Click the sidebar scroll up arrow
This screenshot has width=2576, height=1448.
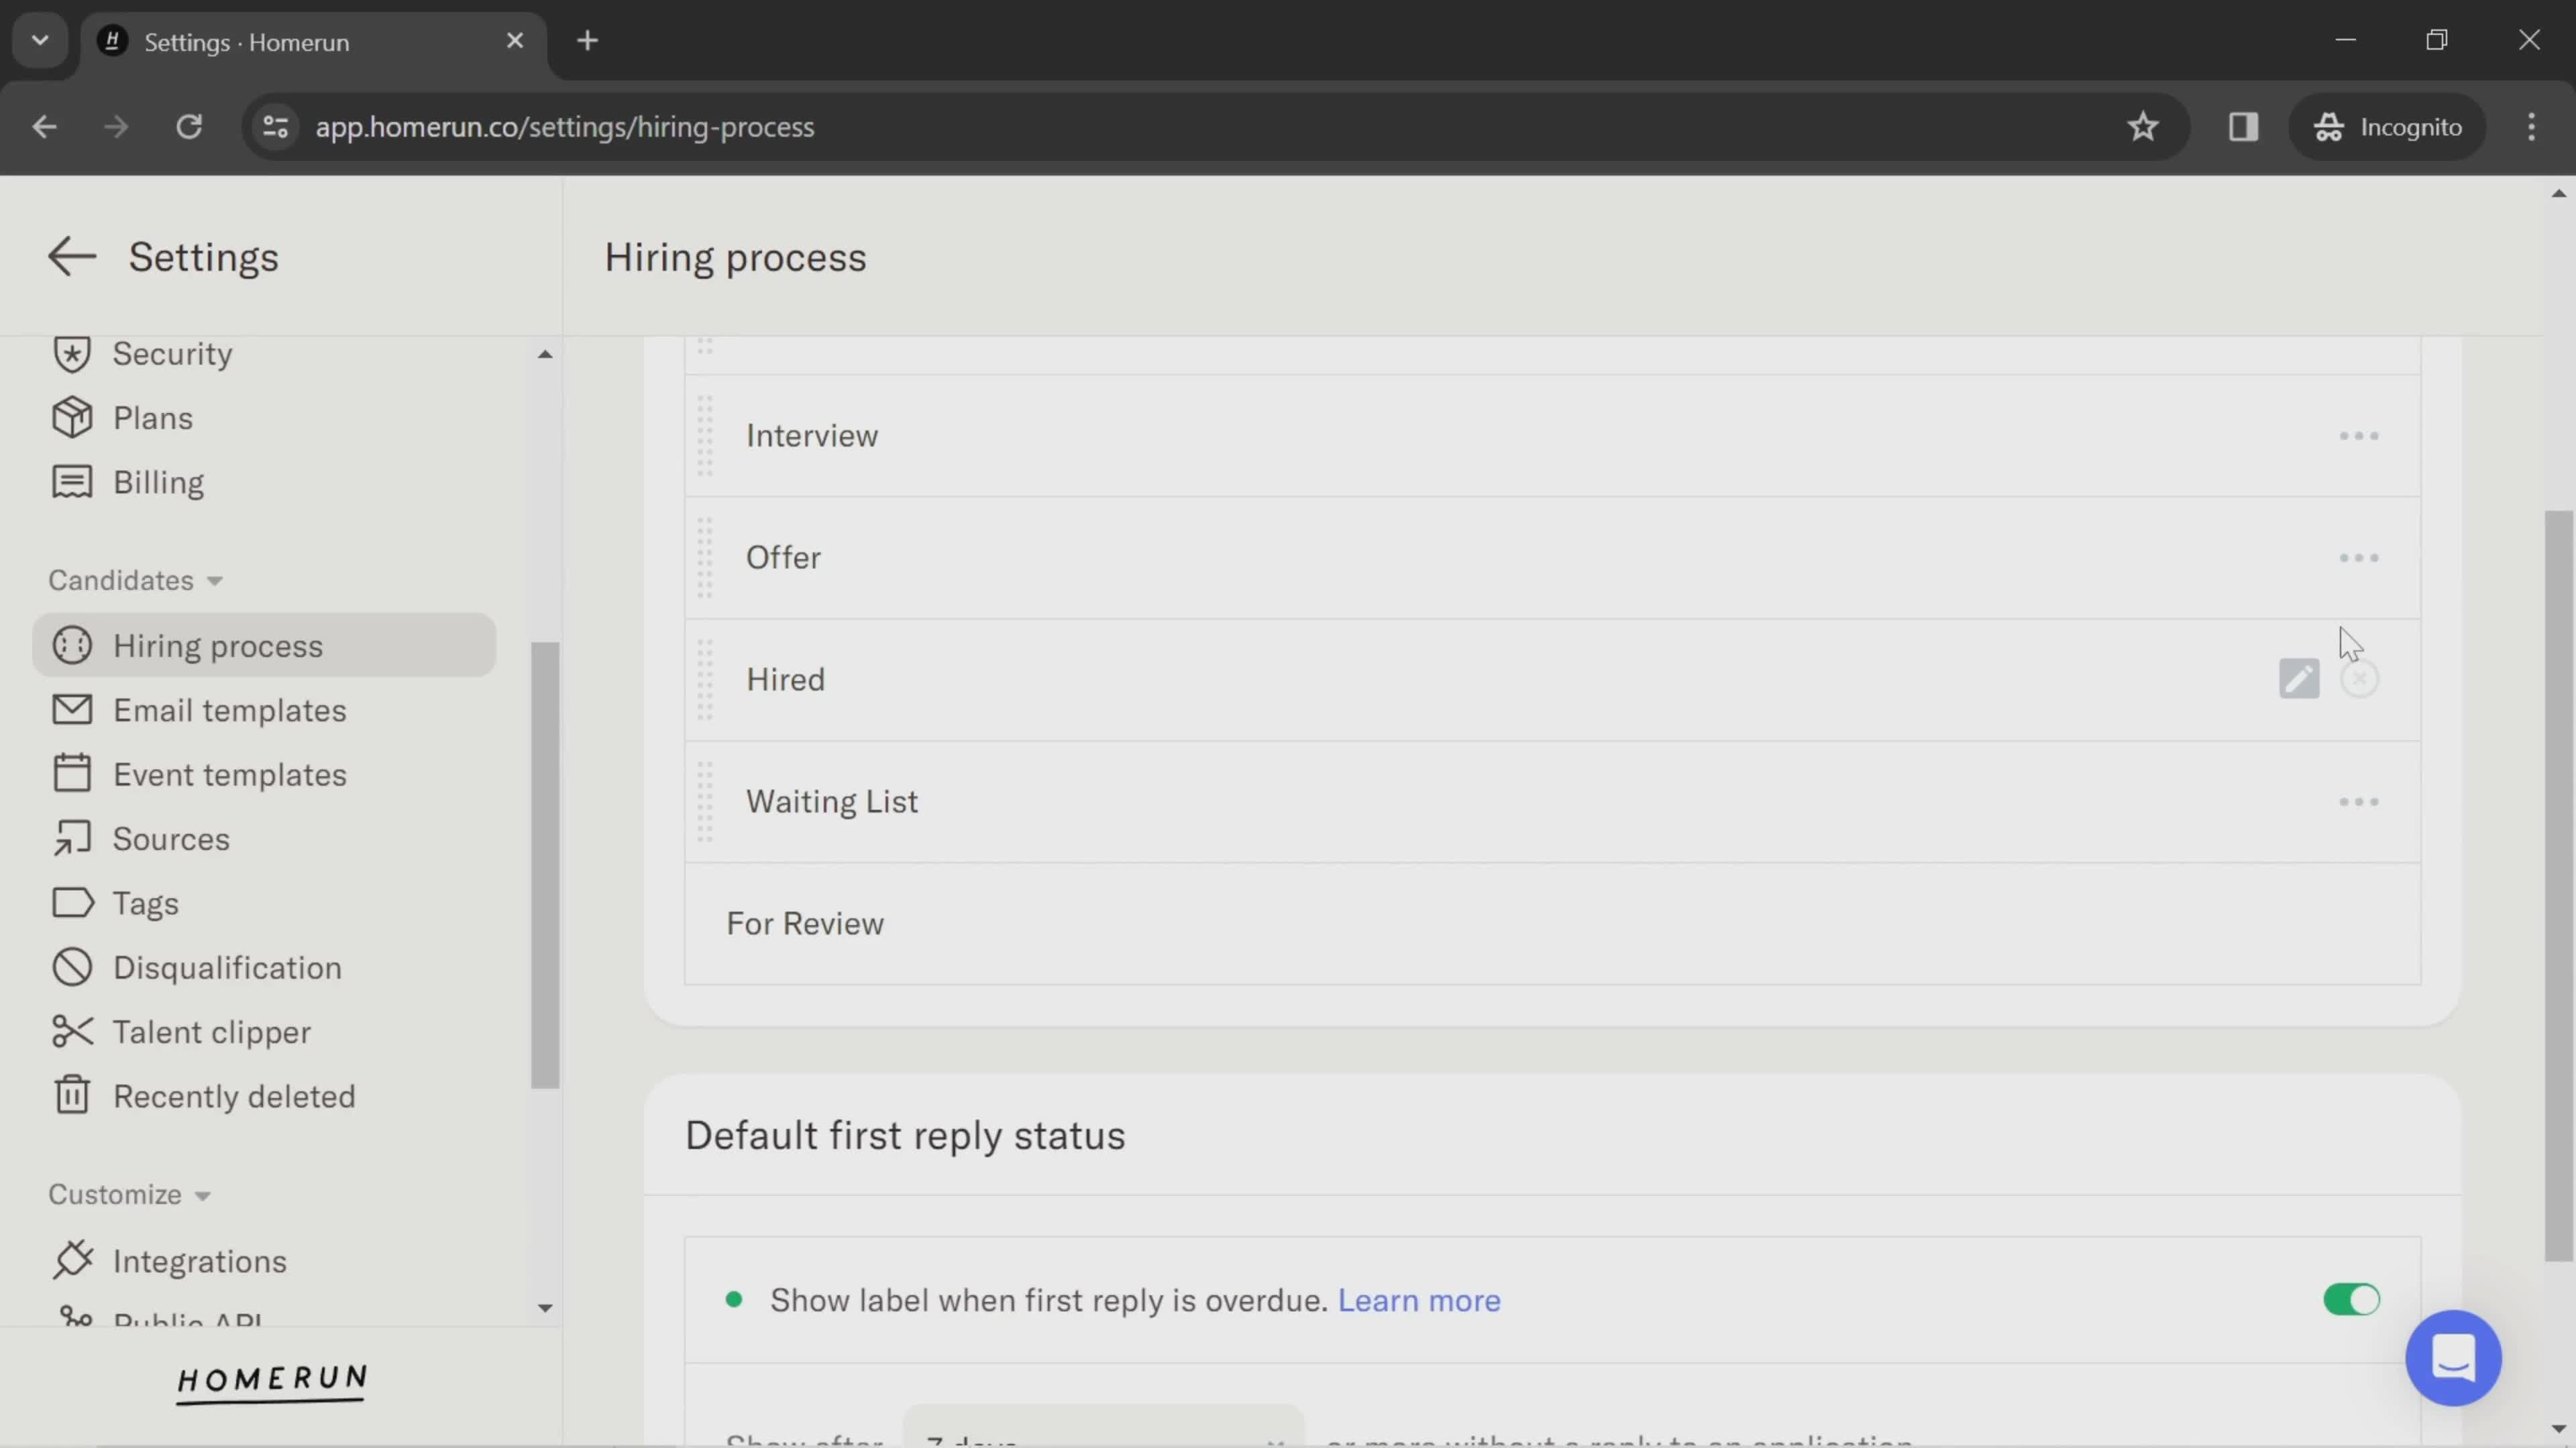pos(545,354)
